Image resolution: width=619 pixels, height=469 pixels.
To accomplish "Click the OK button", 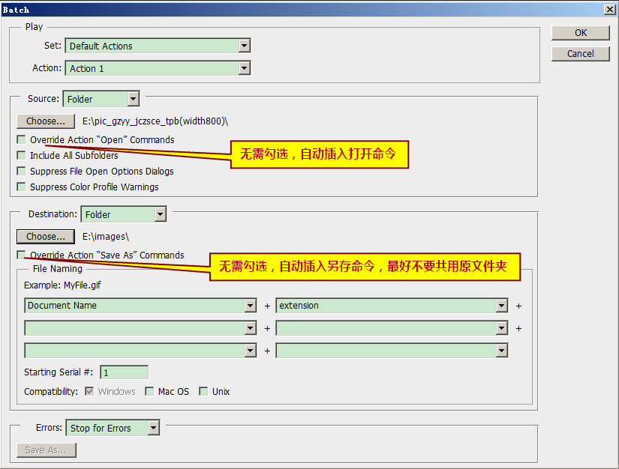I will point(581,33).
